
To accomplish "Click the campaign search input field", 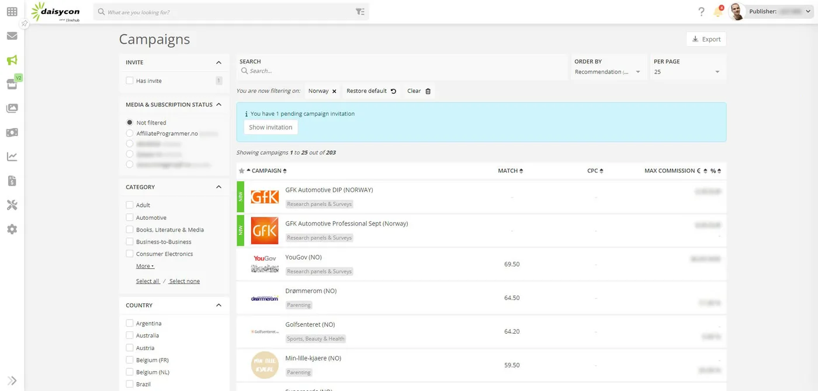I will coord(403,71).
